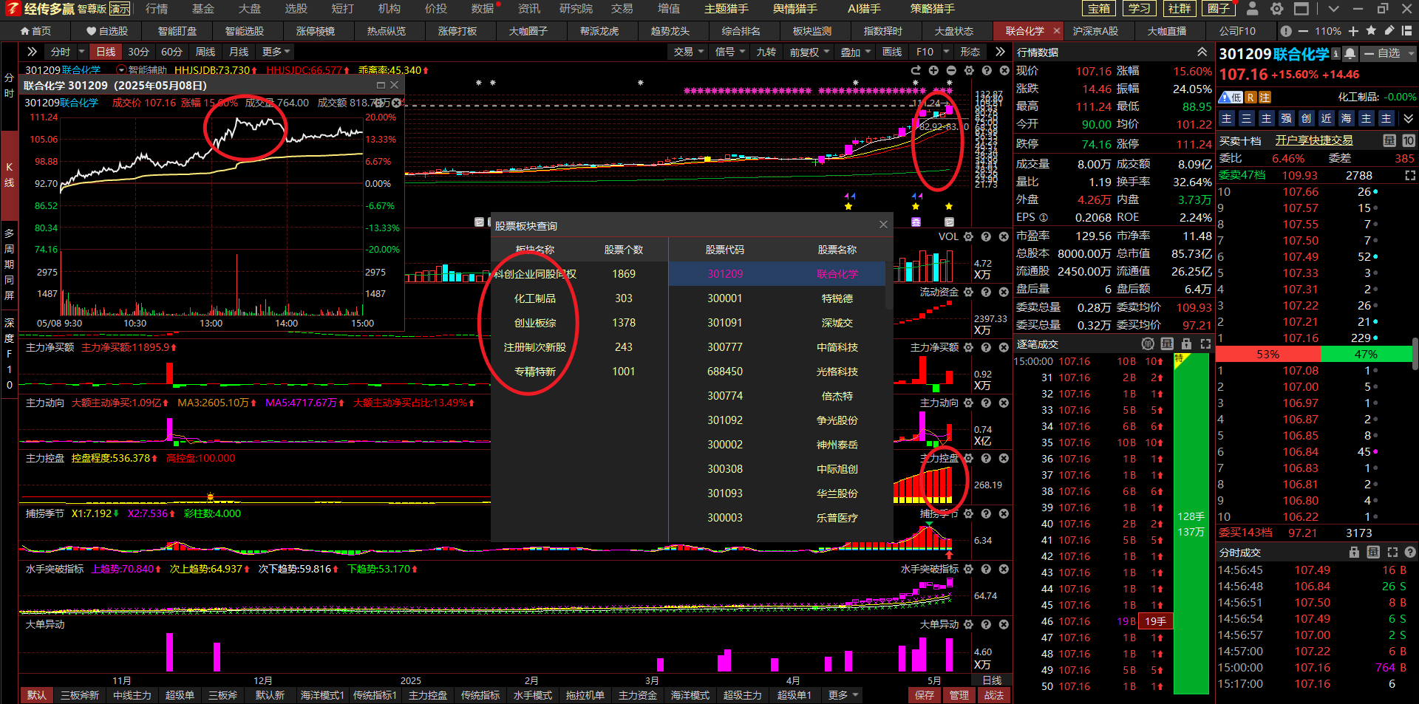The width and height of the screenshot is (1419, 704).
Task: Click the lock icon in 分时成交 header
Action: (1354, 553)
